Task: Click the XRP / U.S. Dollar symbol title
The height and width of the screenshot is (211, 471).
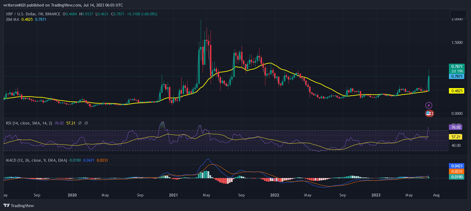Action: pyautogui.click(x=33, y=14)
